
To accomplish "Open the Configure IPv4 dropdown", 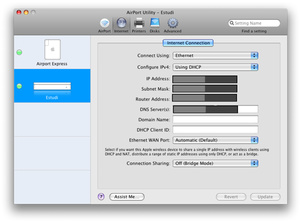I will click(x=216, y=67).
